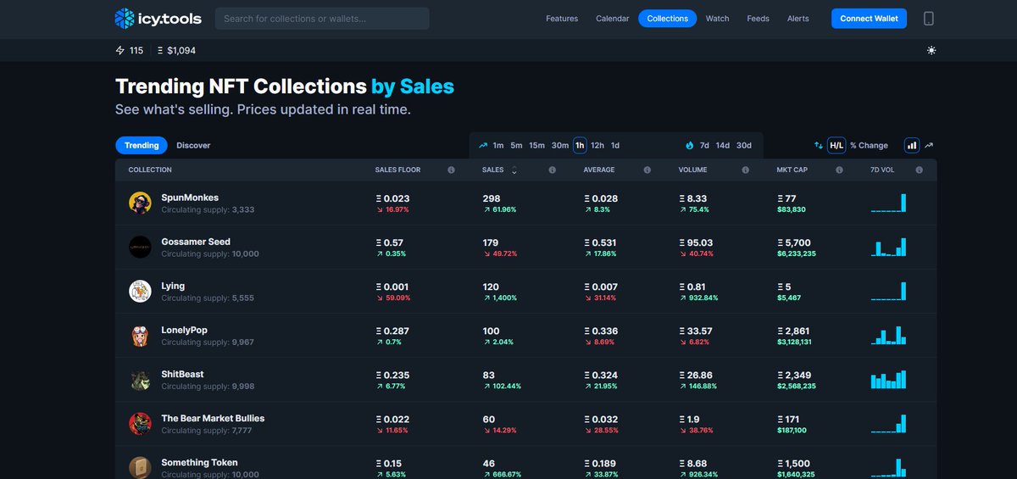Select 7d timeframe
This screenshot has height=479, width=1017.
pos(704,146)
